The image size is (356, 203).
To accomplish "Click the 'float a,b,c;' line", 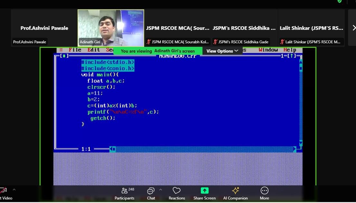I will pyautogui.click(x=106, y=81).
